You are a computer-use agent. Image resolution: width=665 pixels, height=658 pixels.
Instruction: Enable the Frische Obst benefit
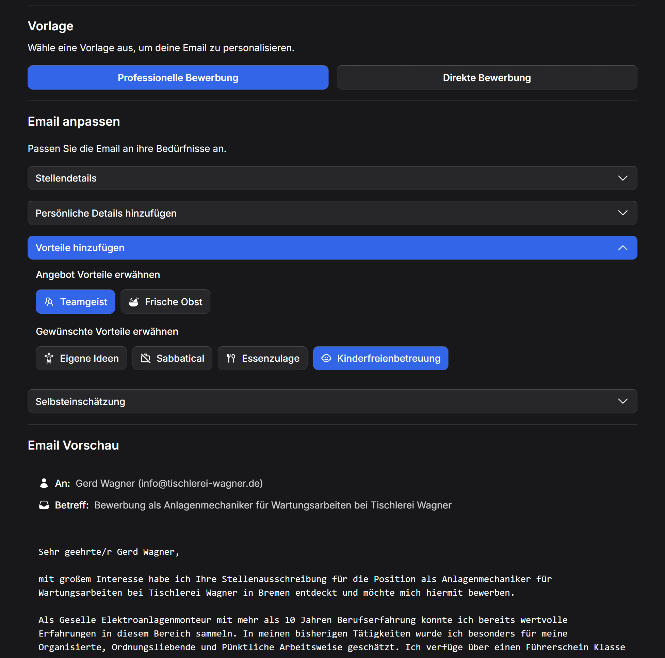(x=165, y=301)
